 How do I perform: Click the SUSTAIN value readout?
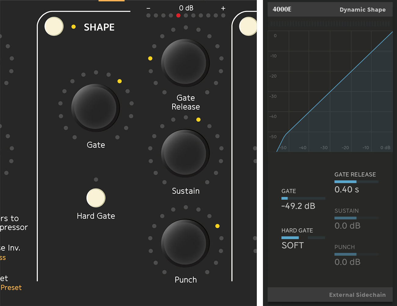click(x=348, y=226)
